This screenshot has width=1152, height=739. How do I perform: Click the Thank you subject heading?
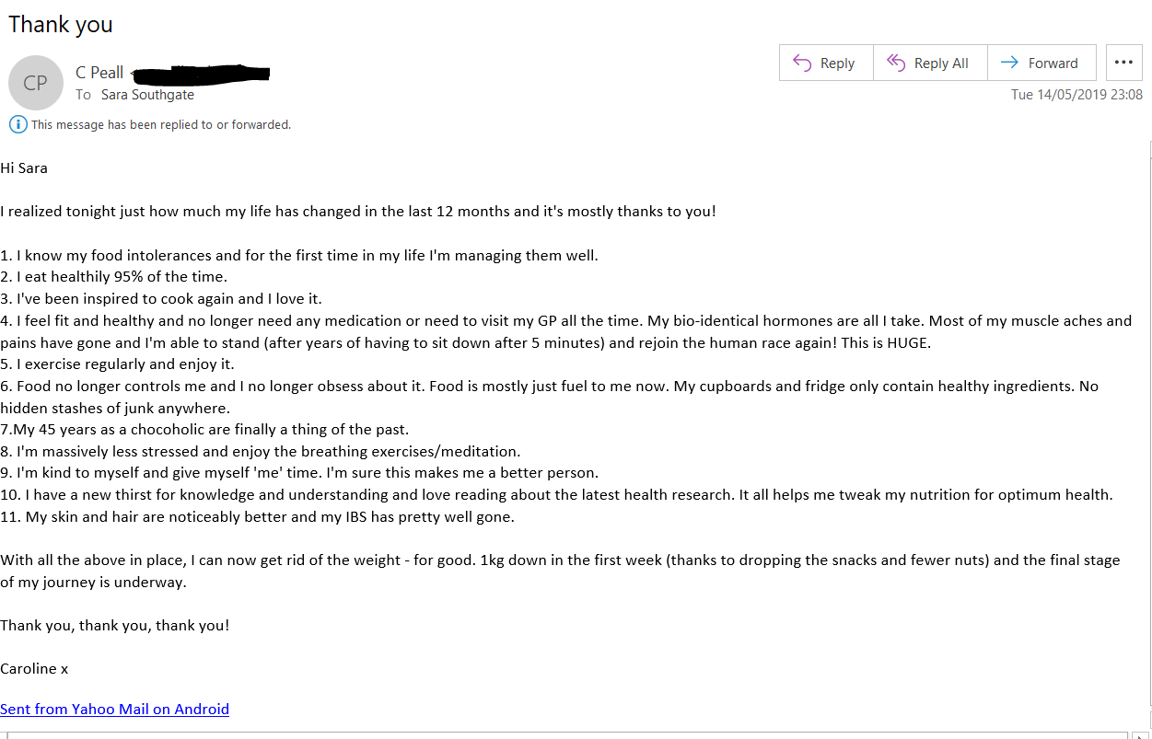61,24
